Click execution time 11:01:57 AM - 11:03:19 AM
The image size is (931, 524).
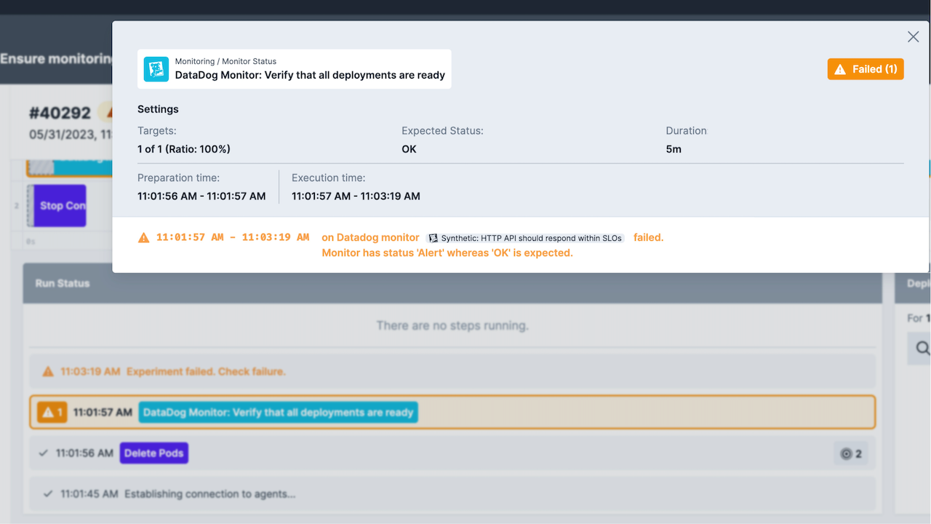(356, 196)
